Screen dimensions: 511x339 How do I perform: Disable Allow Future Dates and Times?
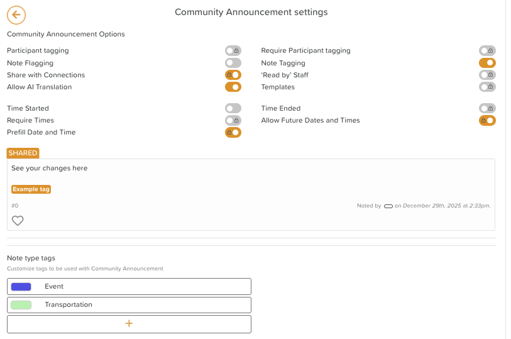pyautogui.click(x=487, y=120)
